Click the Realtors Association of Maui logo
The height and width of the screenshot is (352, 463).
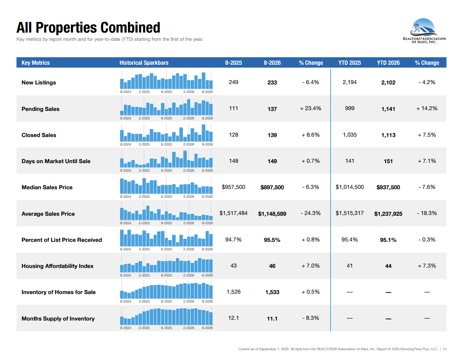(424, 31)
